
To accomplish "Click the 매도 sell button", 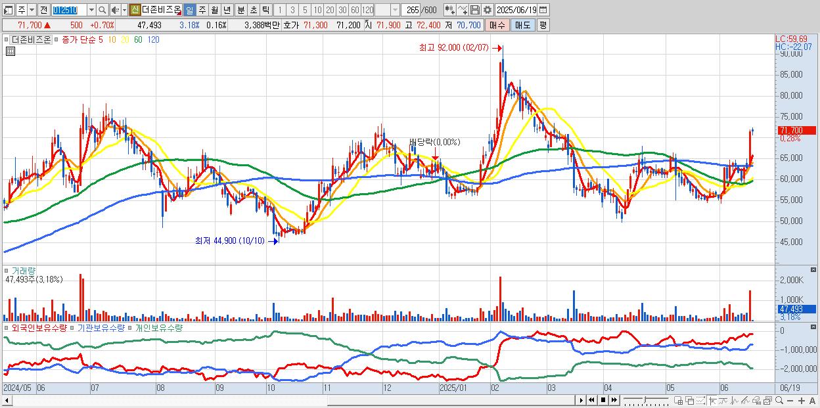I will click(x=522, y=25).
